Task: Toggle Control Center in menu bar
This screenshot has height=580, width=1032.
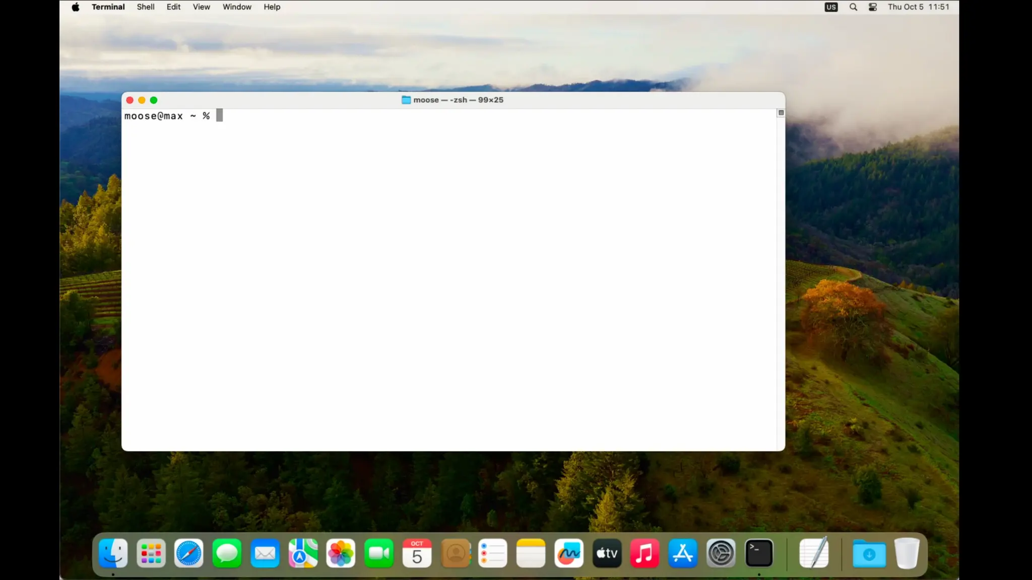Action: click(x=873, y=7)
